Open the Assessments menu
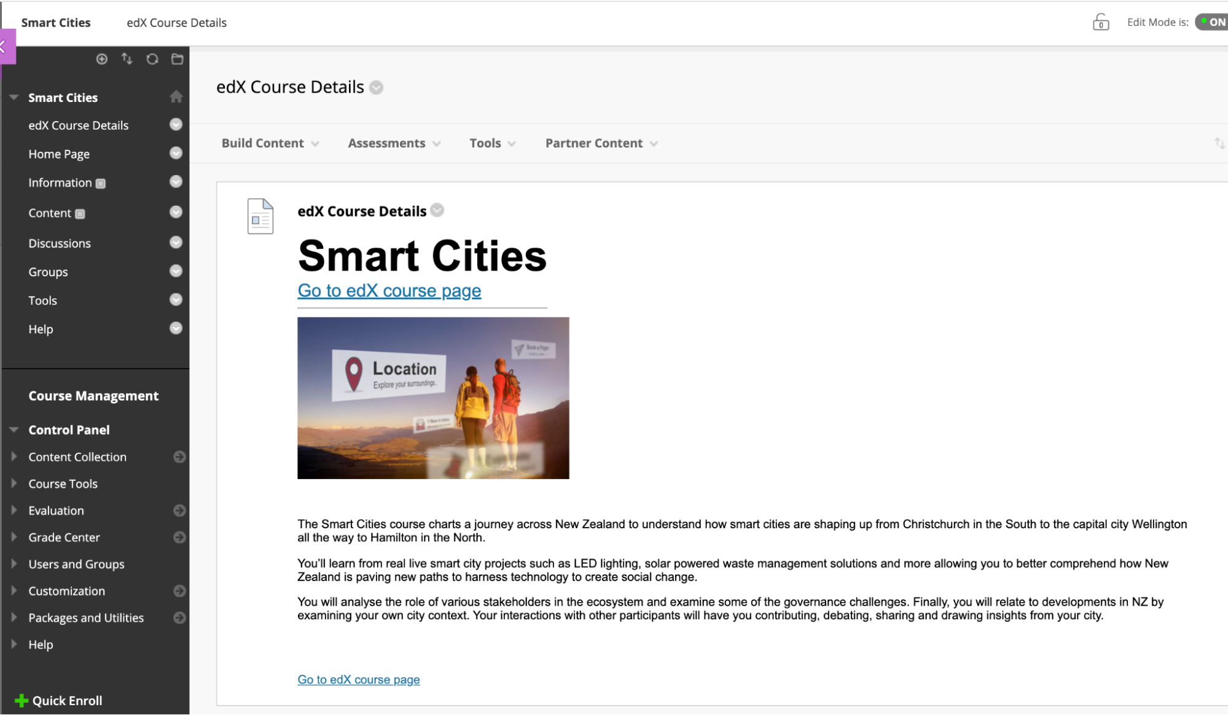The image size is (1228, 715). (x=394, y=143)
